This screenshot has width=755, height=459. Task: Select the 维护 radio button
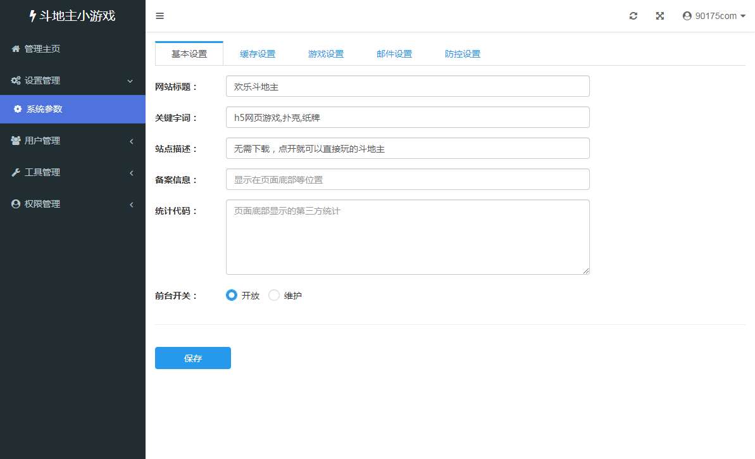pyautogui.click(x=274, y=295)
